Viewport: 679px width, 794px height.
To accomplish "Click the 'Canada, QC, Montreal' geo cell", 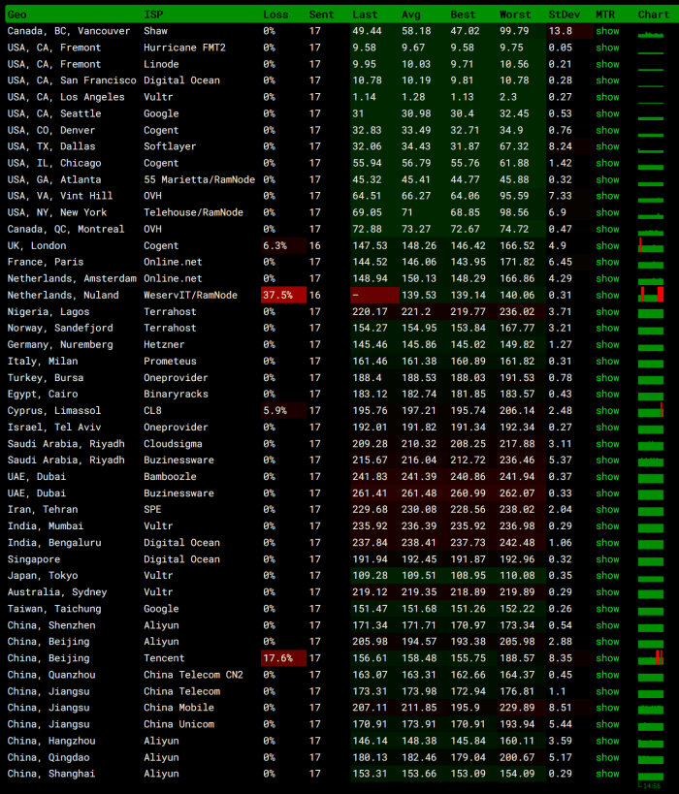I will (66, 230).
